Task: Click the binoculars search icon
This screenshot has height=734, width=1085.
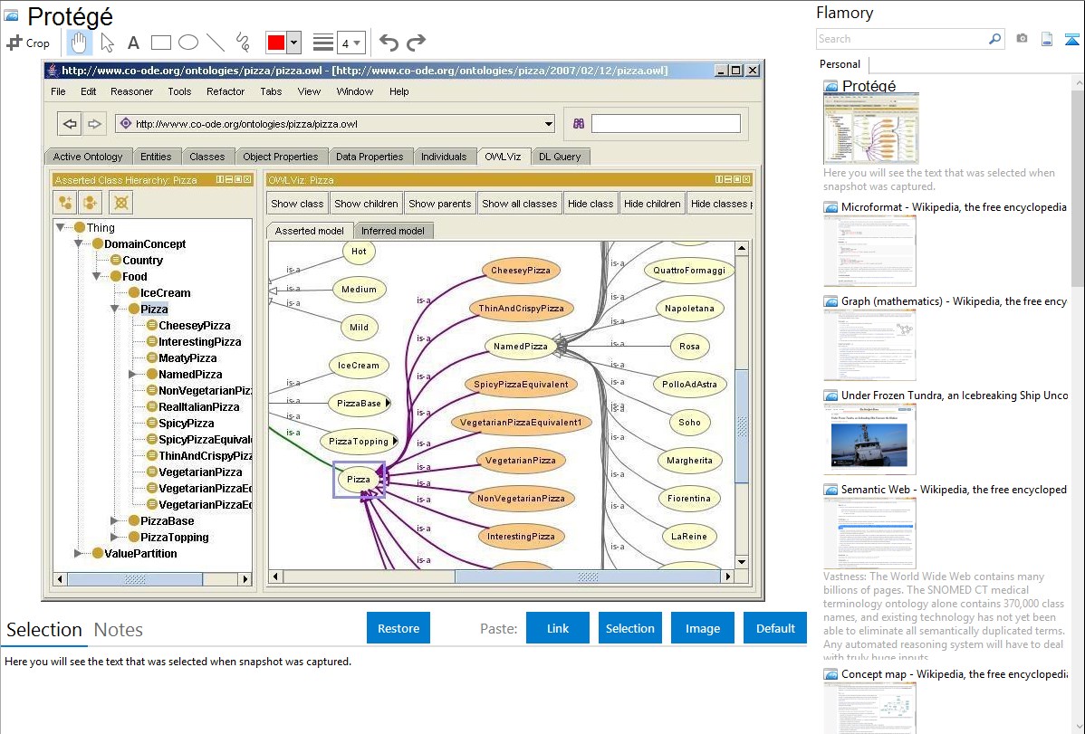Action: pyautogui.click(x=579, y=124)
